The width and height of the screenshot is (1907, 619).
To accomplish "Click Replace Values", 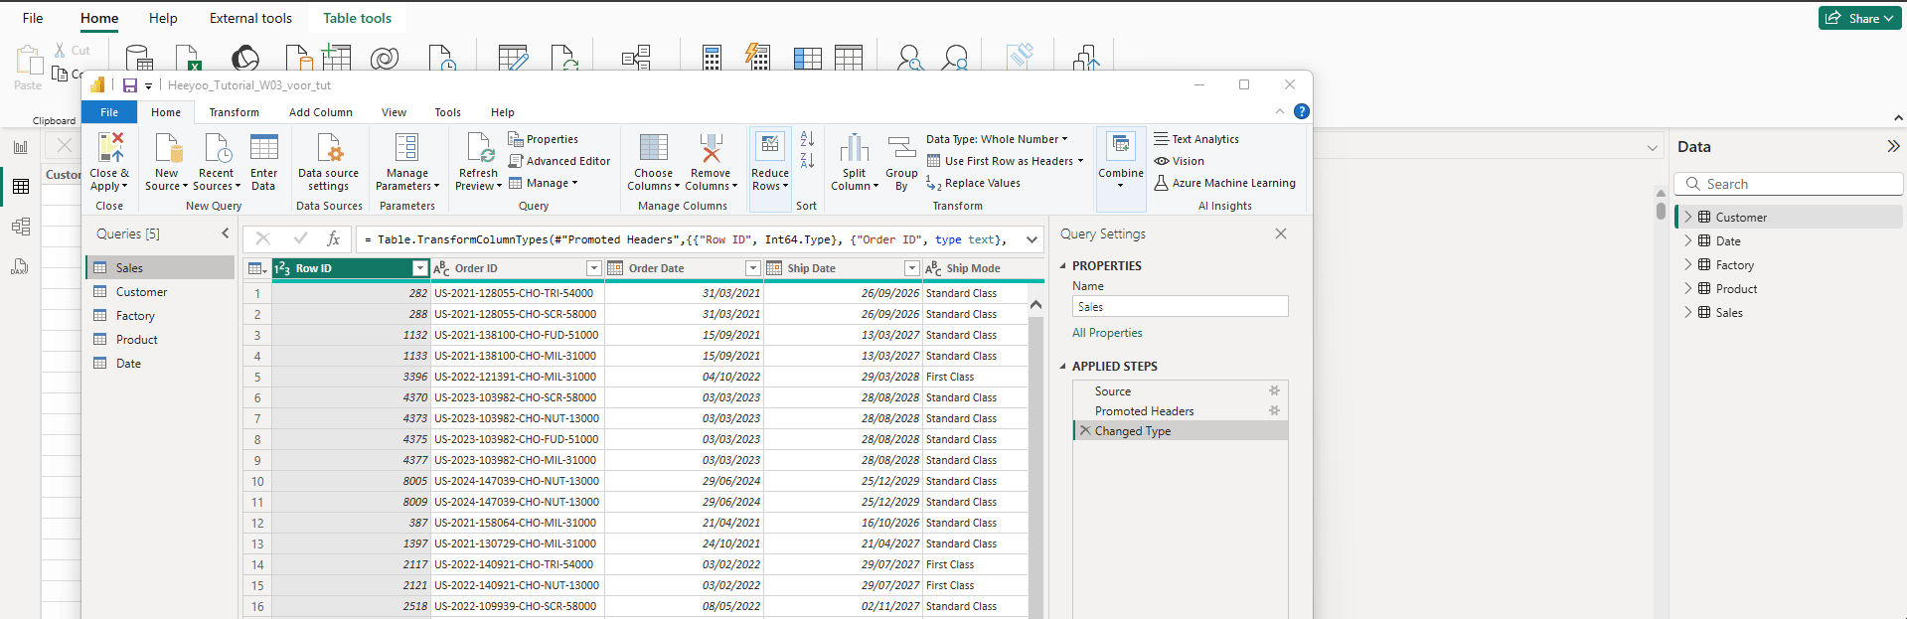I will pyautogui.click(x=973, y=183).
